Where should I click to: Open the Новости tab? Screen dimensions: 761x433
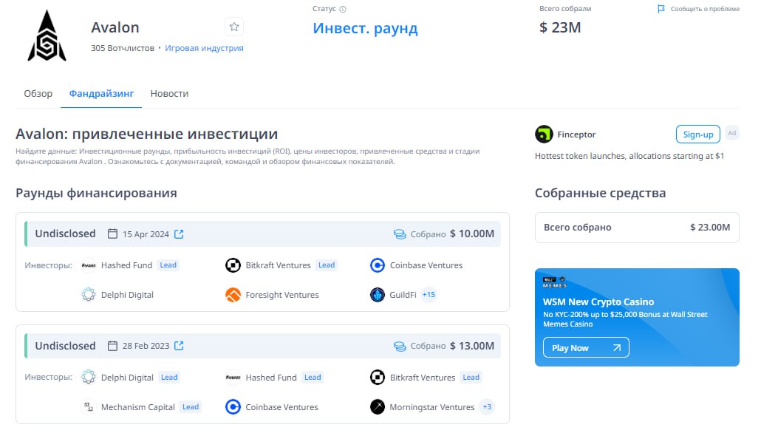(x=169, y=94)
